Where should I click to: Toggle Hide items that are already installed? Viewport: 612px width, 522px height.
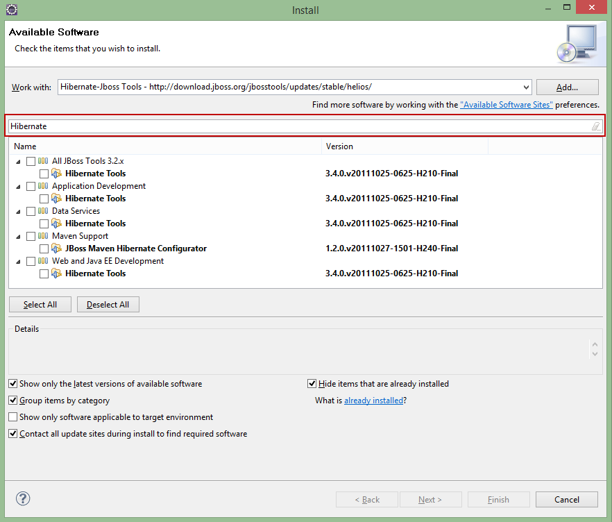(x=312, y=384)
